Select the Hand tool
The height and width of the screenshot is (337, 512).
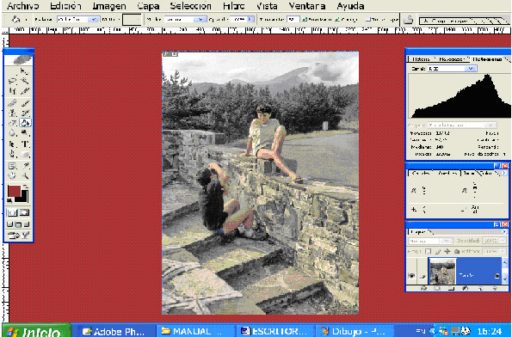click(x=12, y=175)
